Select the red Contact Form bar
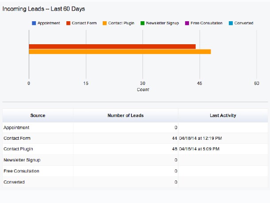The image size is (270, 203). click(x=112, y=46)
